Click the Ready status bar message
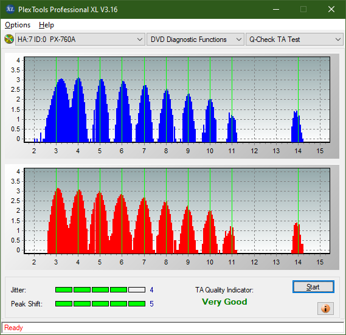This screenshot has width=346, height=335. [x=13, y=328]
